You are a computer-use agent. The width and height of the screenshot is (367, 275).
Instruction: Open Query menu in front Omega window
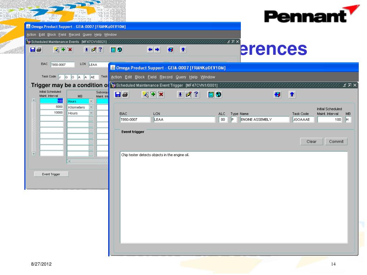coord(181,77)
